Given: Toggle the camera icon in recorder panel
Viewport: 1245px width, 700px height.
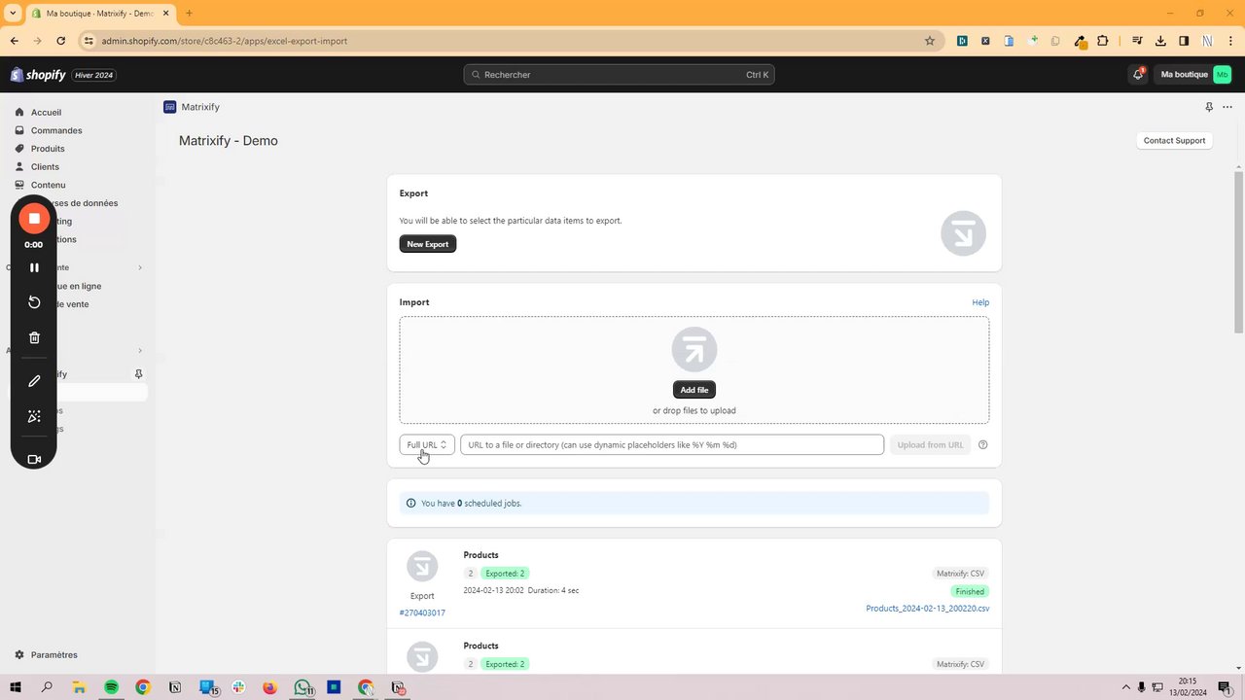Looking at the screenshot, I should (34, 460).
